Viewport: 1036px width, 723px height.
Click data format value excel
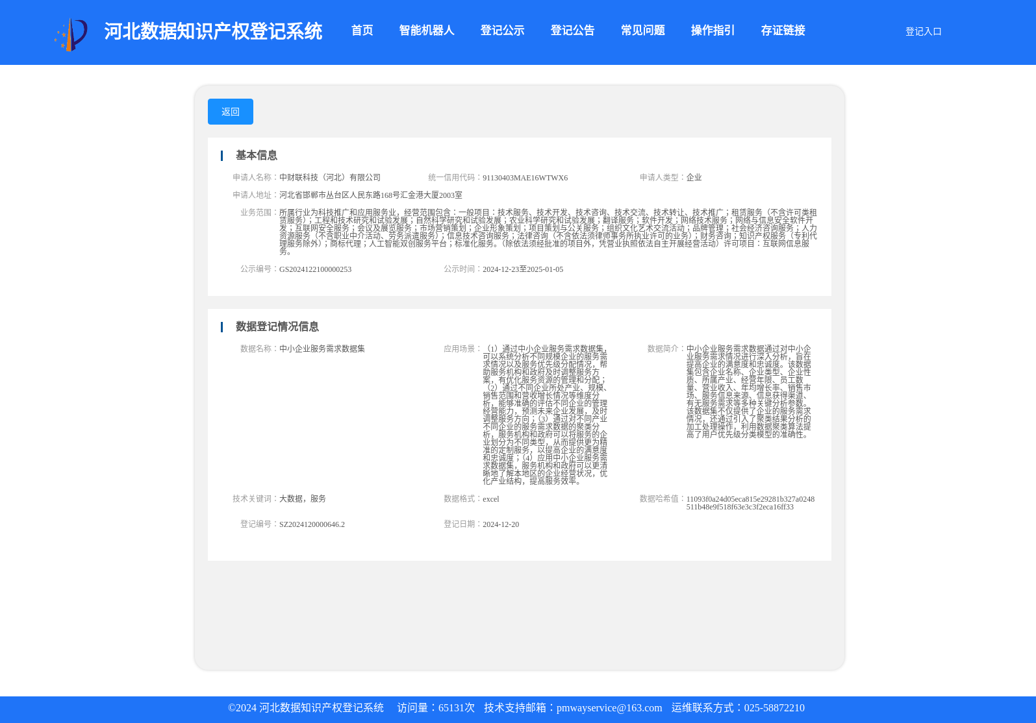click(490, 499)
